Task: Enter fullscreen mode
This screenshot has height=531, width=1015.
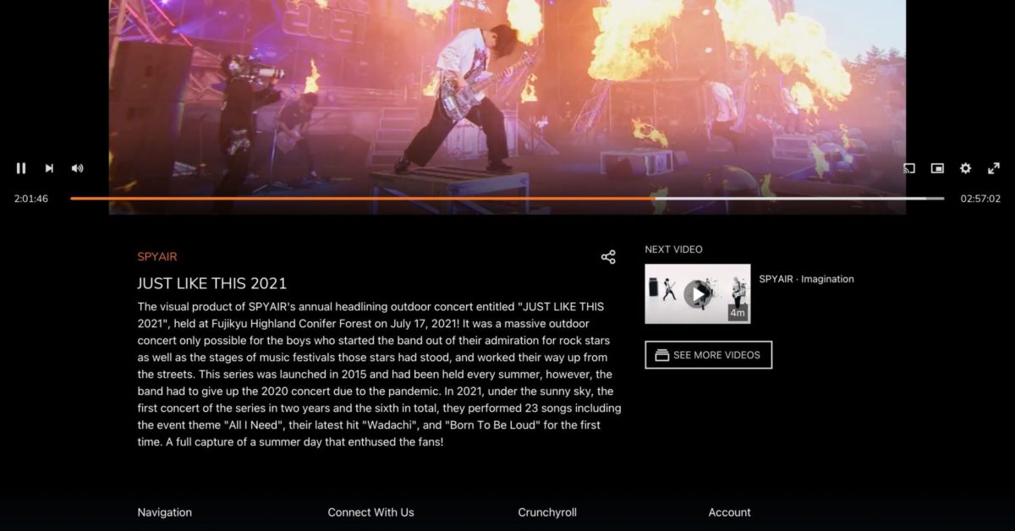Action: (994, 168)
